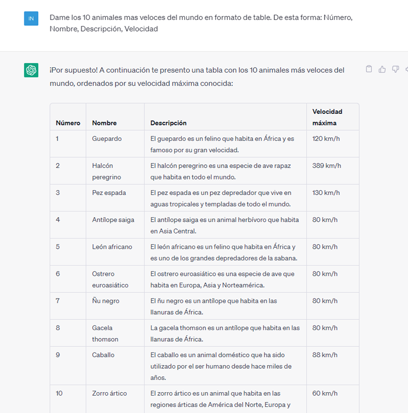The width and height of the screenshot is (408, 413).
Task: Click the Nombre column header
Action: pyautogui.click(x=104, y=123)
